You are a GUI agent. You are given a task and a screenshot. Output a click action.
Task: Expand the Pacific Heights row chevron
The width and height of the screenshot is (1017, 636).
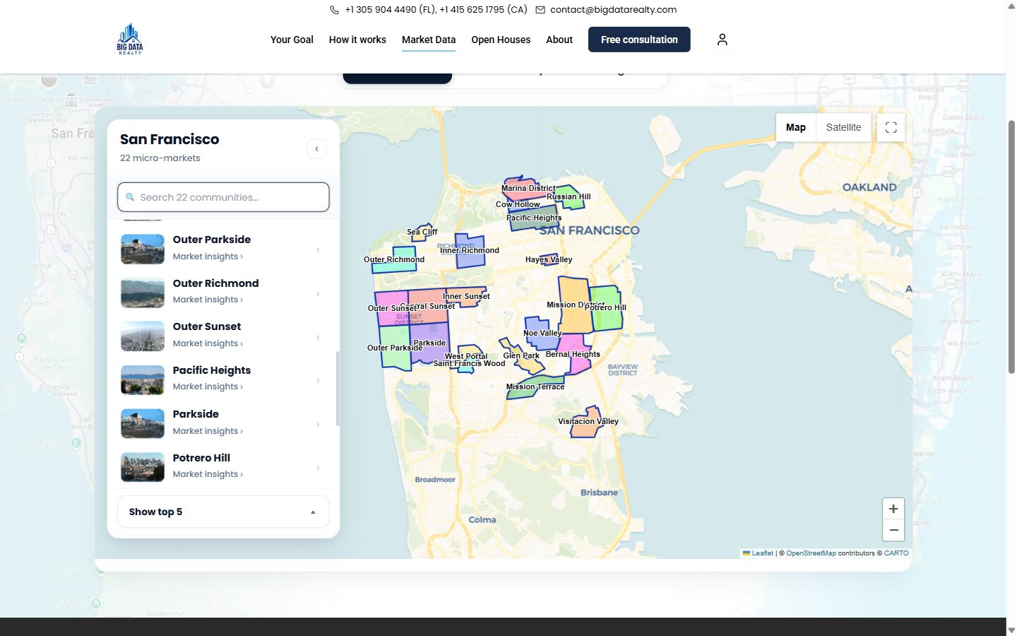pos(319,380)
